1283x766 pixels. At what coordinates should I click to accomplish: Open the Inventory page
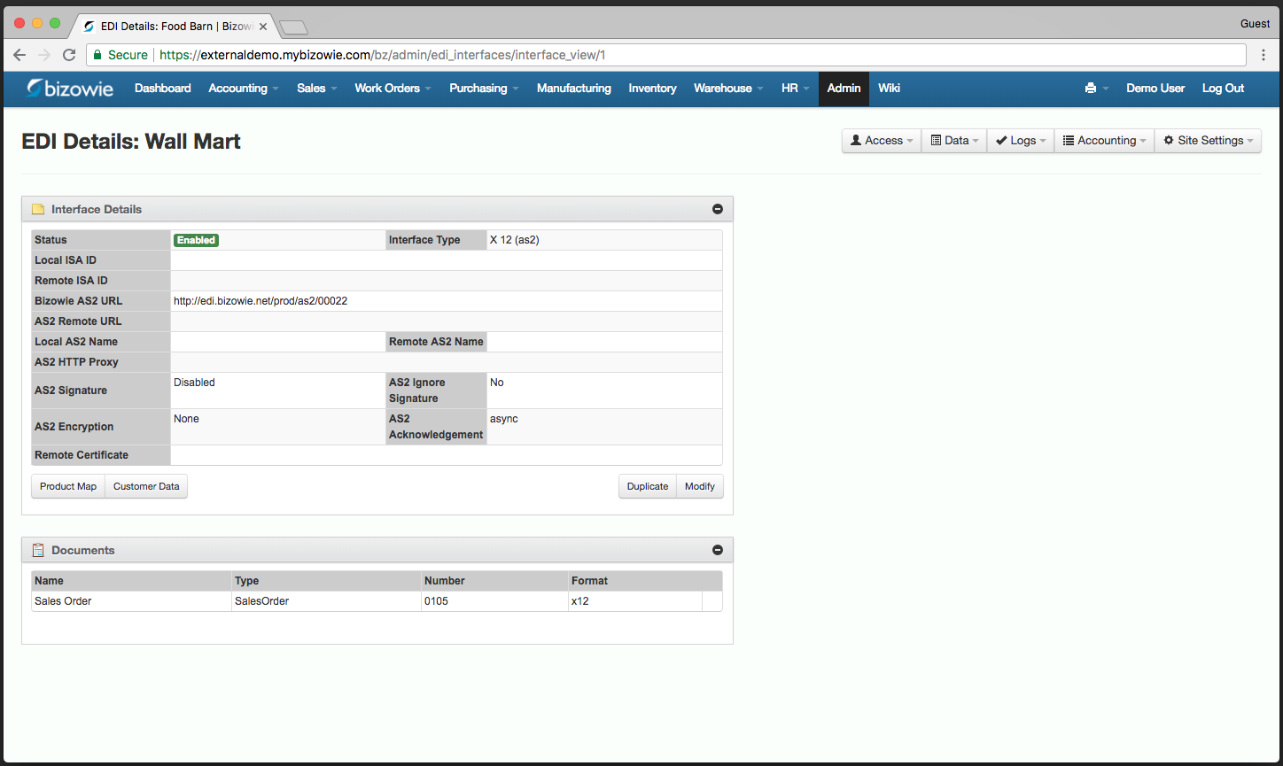pos(652,89)
